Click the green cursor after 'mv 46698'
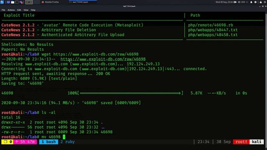This screenshot has height=150, width=267. (64, 137)
